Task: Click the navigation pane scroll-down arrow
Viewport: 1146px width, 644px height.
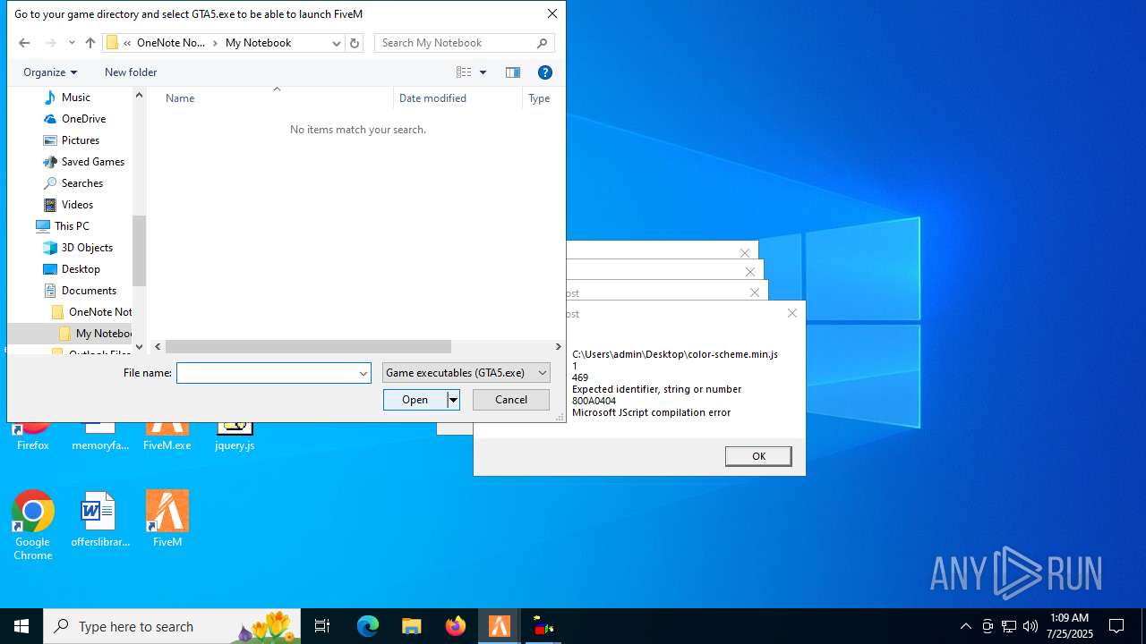Action: click(x=139, y=347)
